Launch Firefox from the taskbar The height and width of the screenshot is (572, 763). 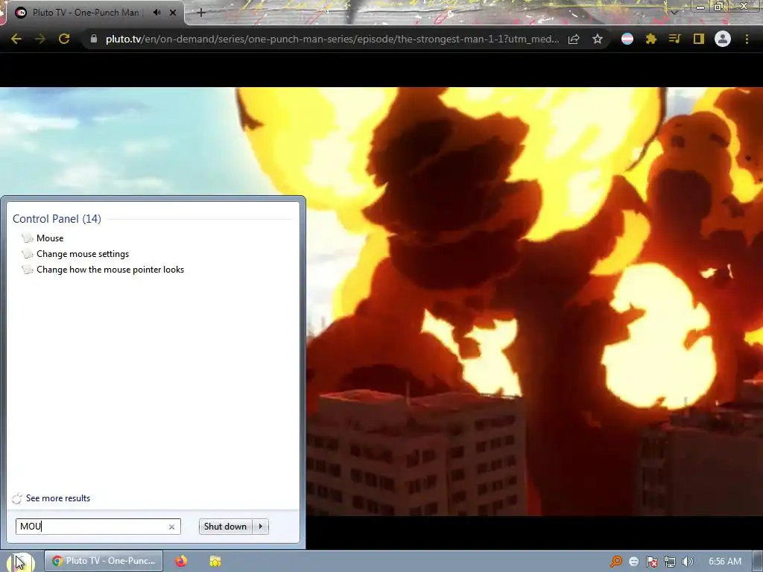[181, 561]
